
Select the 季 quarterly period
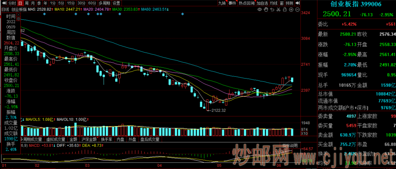pyautogui.click(x=39, y=3)
